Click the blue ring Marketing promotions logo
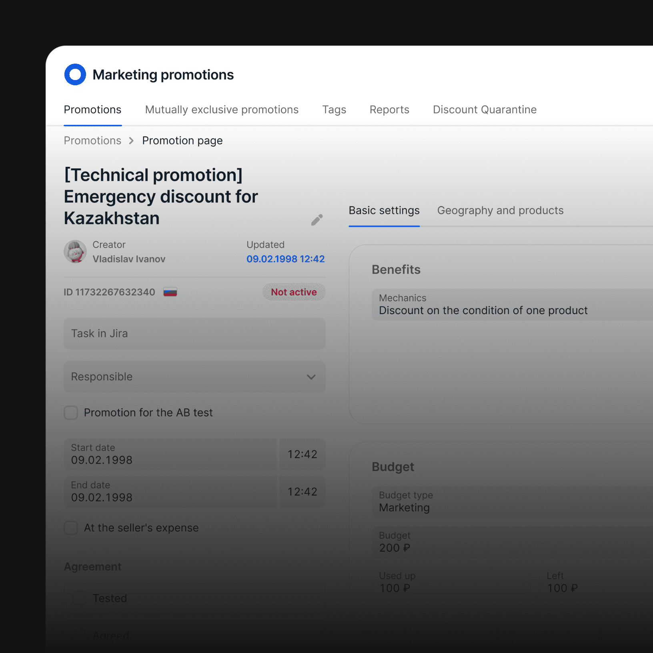Viewport: 653px width, 653px height. 75,74
